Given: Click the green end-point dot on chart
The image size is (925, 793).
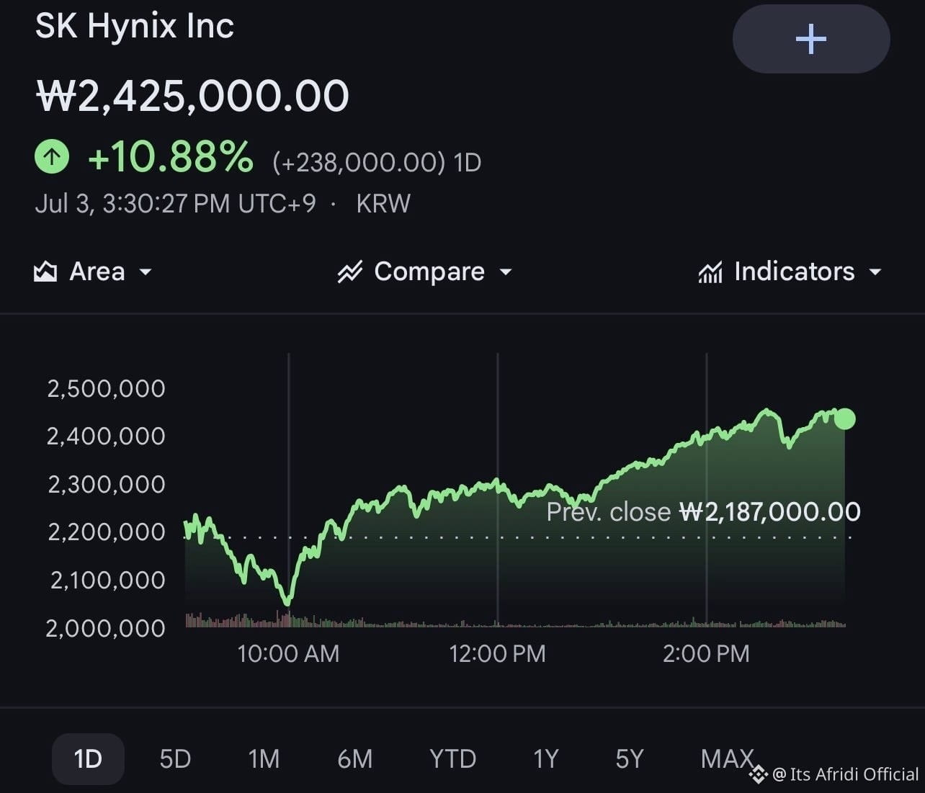Looking at the screenshot, I should [x=844, y=418].
